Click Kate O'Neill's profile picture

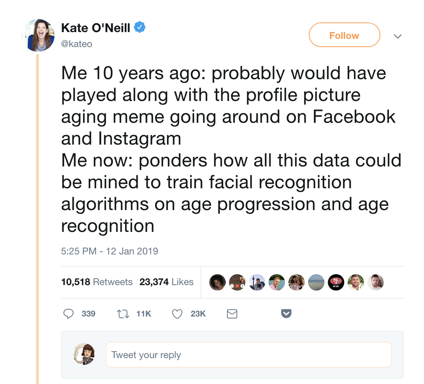[39, 35]
